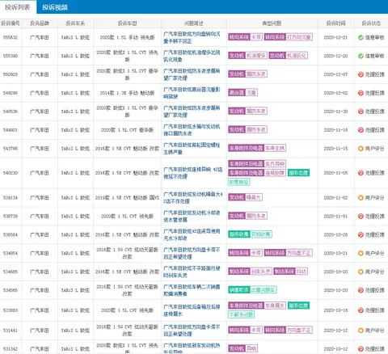Click red status icon for complaint 534565
This screenshot has height=354, width=388.
[x=361, y=290]
